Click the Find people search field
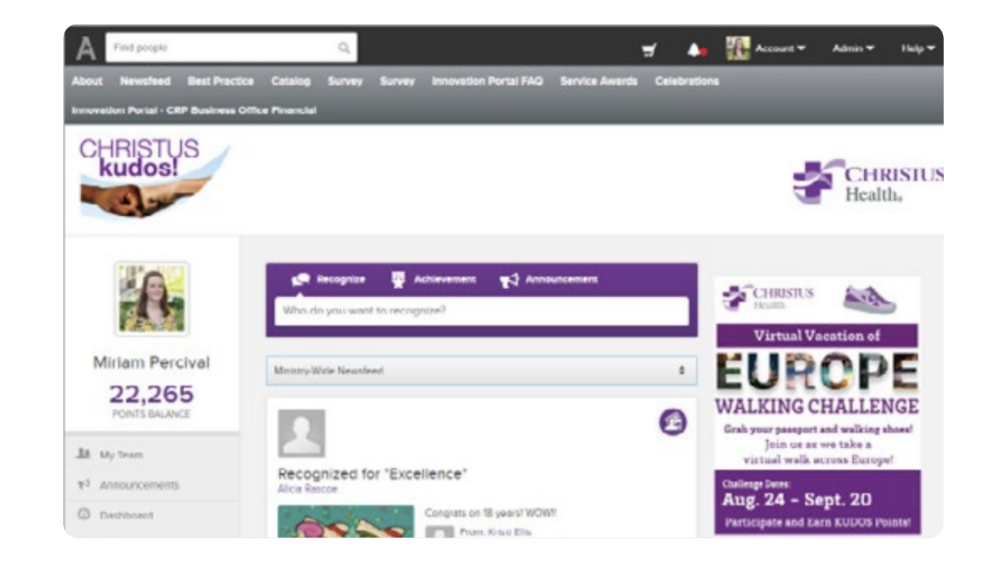 pos(222,48)
